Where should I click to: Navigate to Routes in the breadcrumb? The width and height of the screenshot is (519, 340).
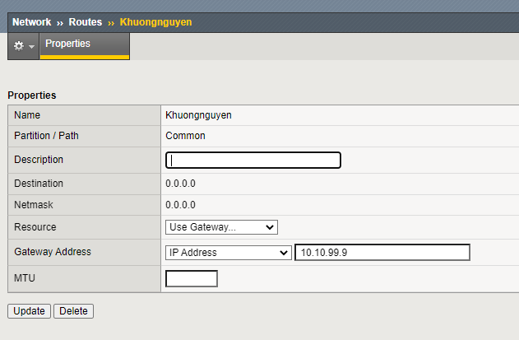point(86,22)
